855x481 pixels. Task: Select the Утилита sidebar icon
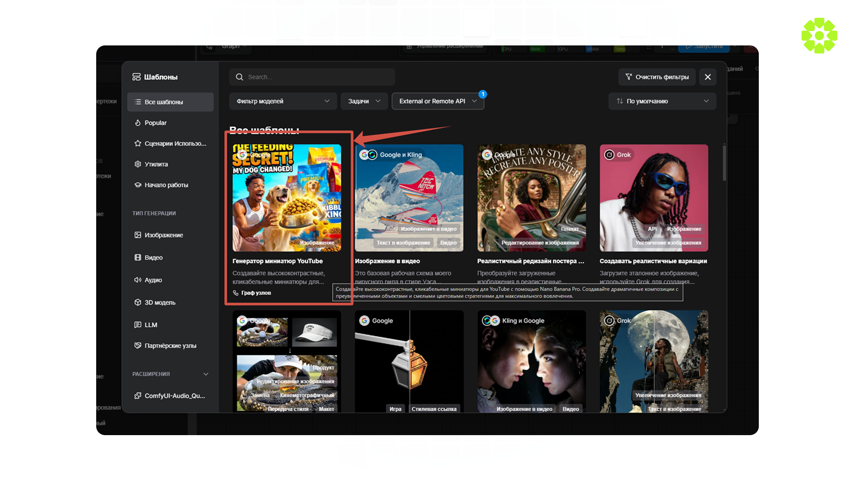[138, 164]
